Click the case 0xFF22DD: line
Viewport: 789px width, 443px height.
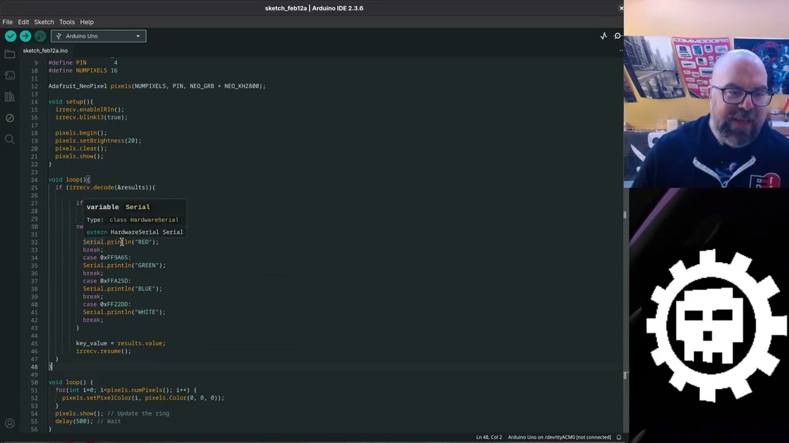(107, 305)
